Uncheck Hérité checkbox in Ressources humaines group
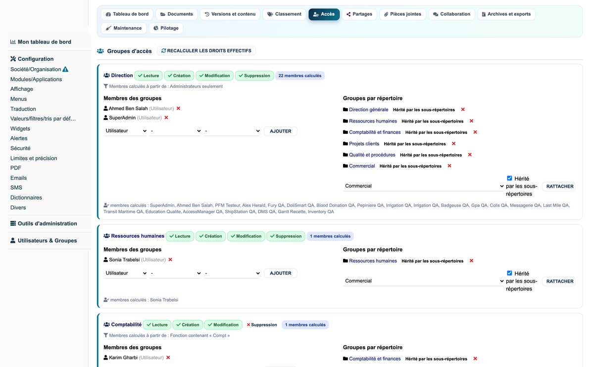 point(509,273)
